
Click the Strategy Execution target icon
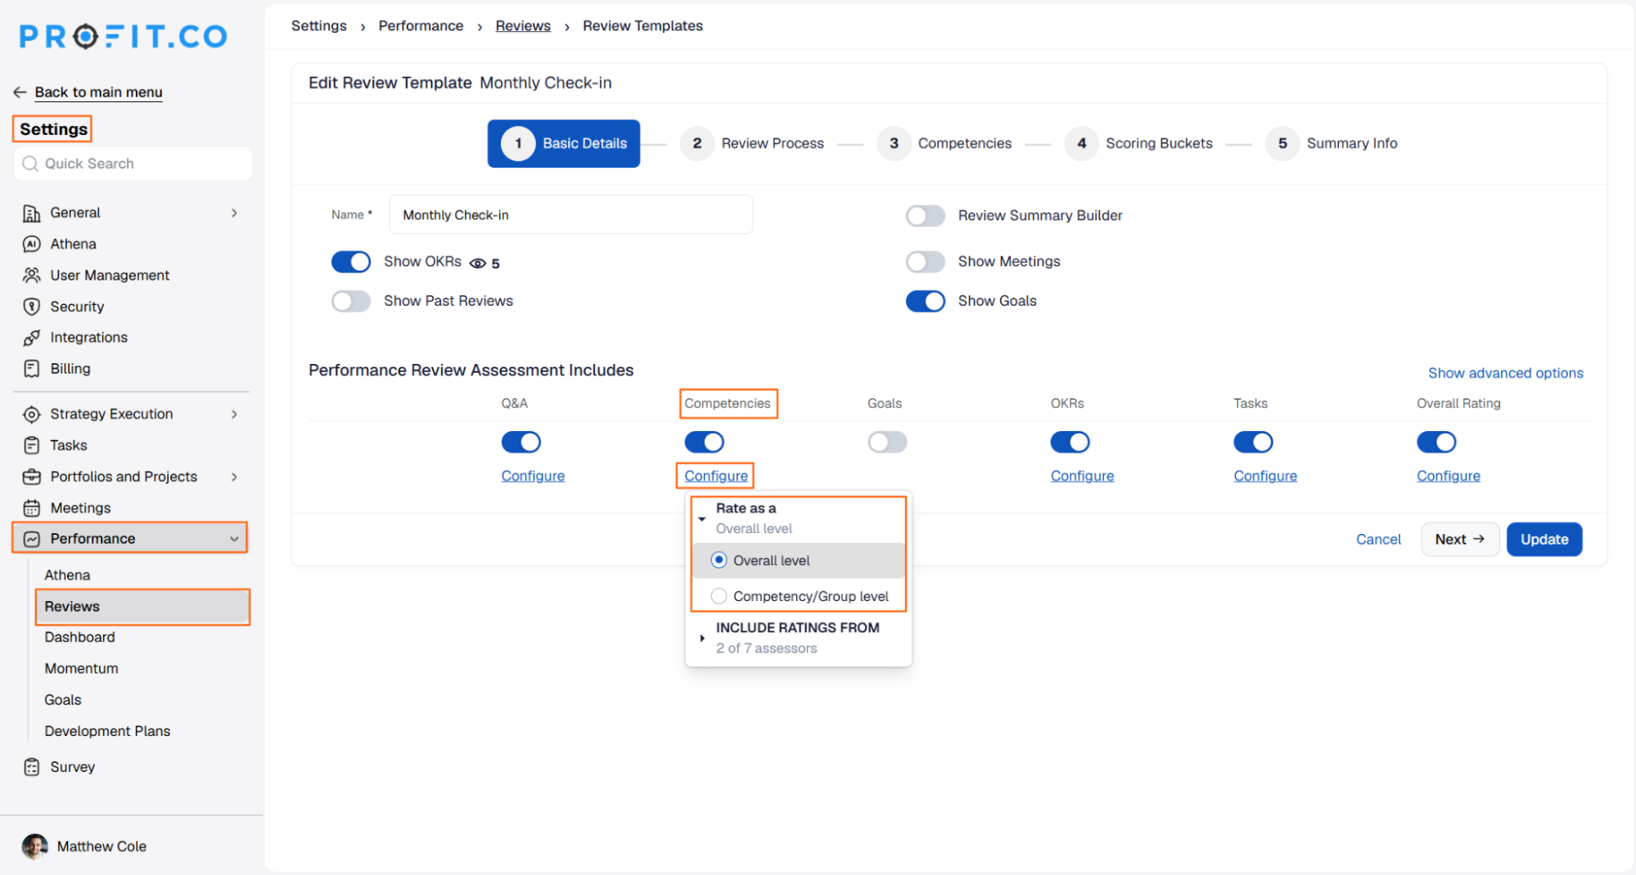pos(31,415)
